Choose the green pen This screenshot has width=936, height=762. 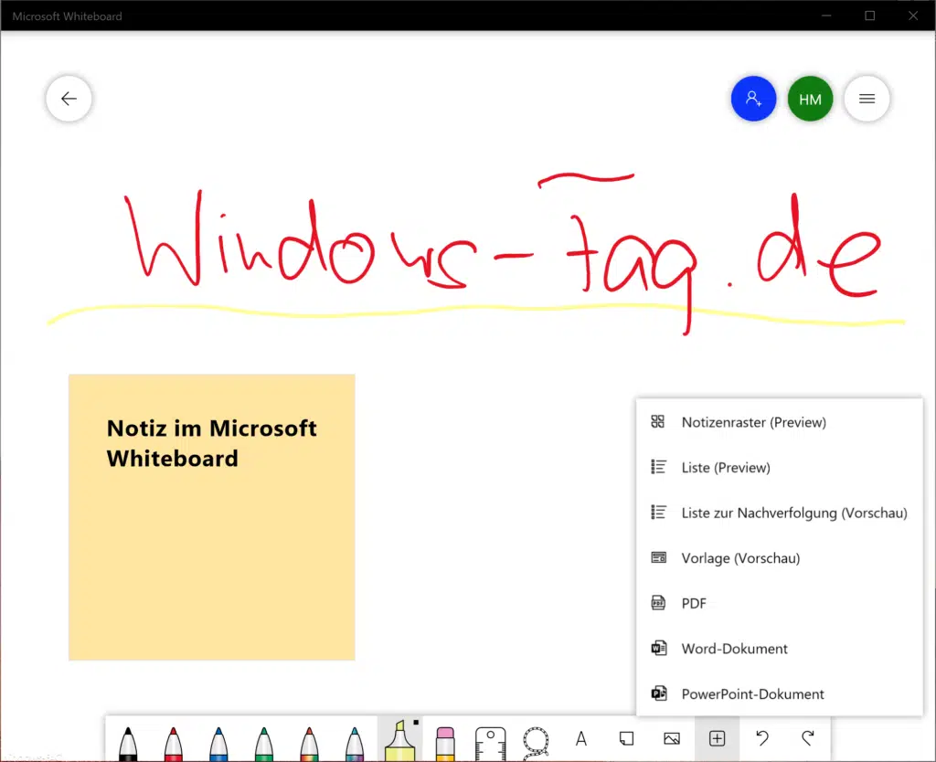(263, 742)
